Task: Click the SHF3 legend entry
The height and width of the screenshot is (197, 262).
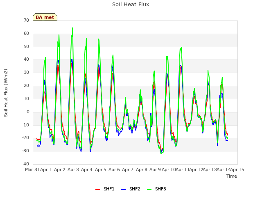Action: pyautogui.click(x=156, y=189)
